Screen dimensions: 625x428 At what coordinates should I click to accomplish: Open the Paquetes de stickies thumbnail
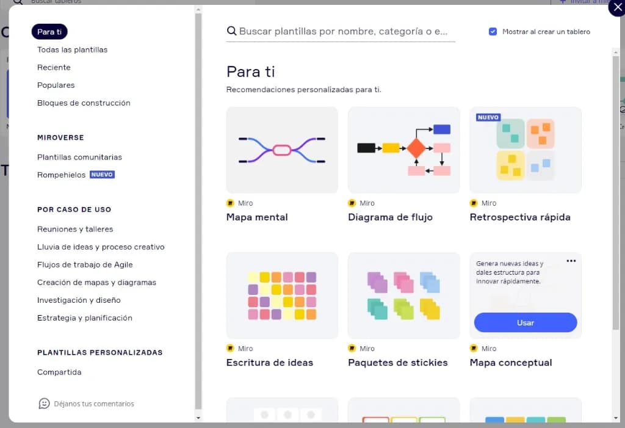404,296
